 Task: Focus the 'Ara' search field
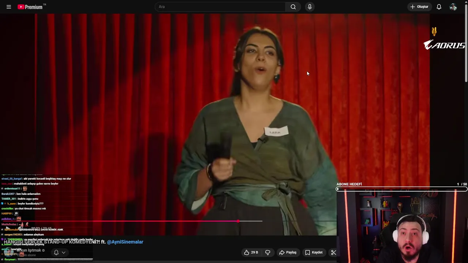point(220,7)
